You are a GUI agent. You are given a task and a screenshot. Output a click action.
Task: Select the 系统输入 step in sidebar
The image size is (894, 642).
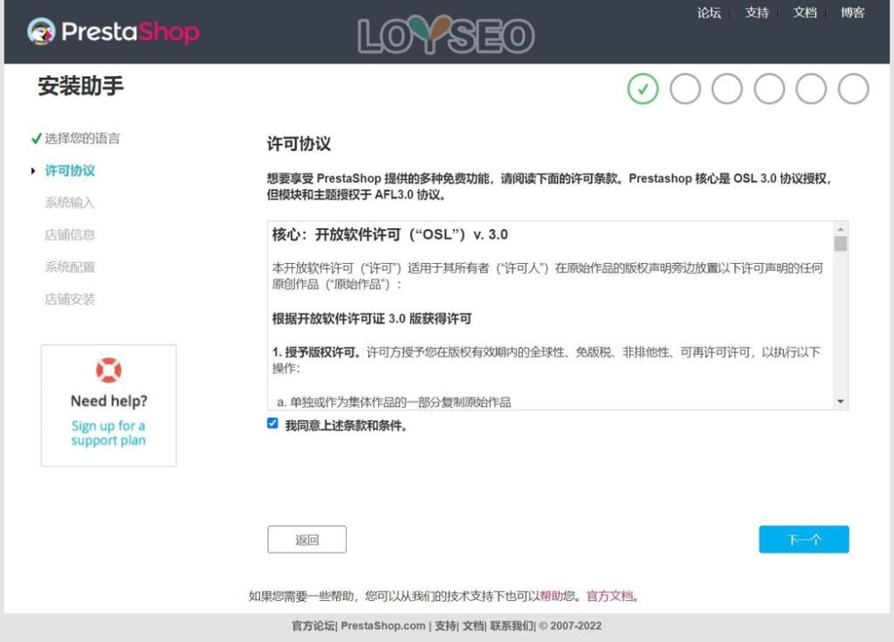70,202
